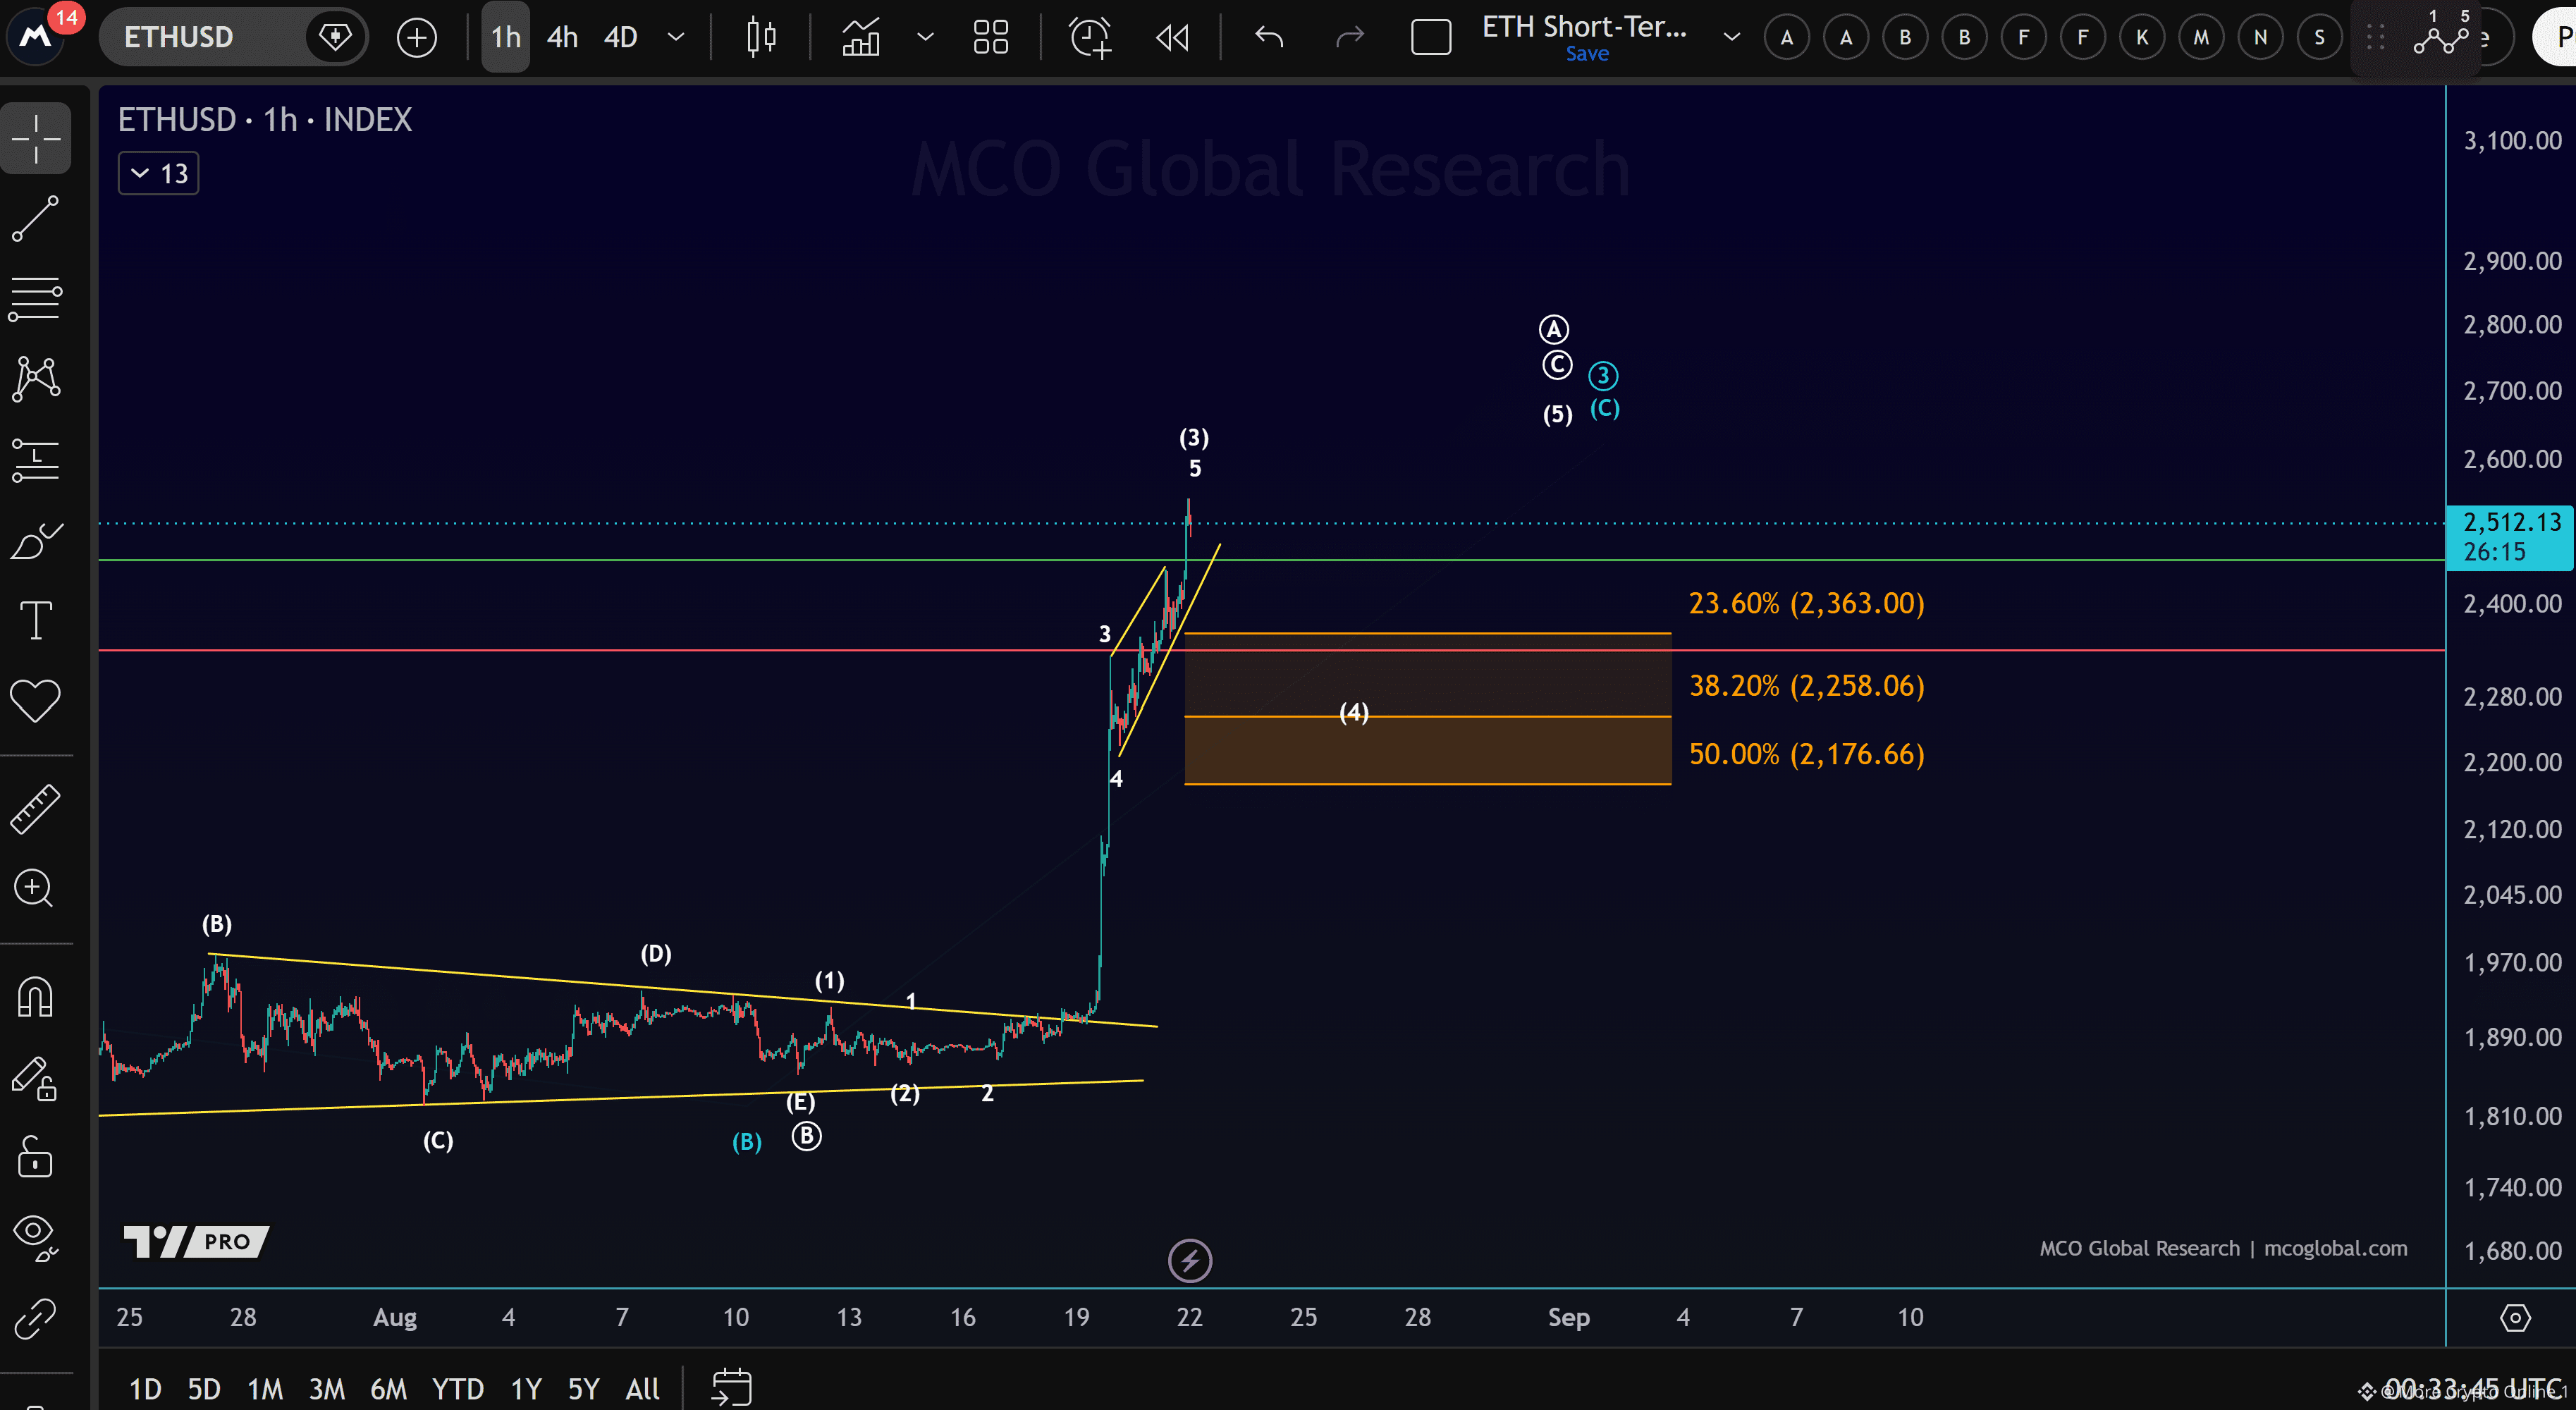Click the single-chart layout square icon

click(x=1431, y=38)
